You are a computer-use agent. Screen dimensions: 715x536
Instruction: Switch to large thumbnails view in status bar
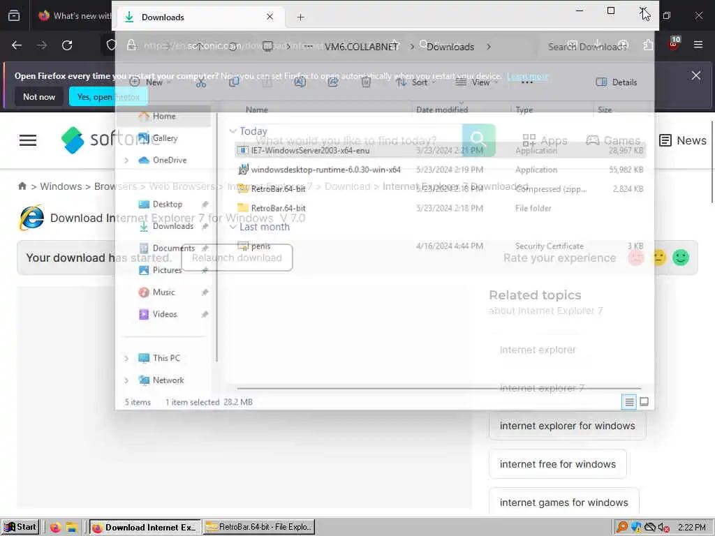644,401
